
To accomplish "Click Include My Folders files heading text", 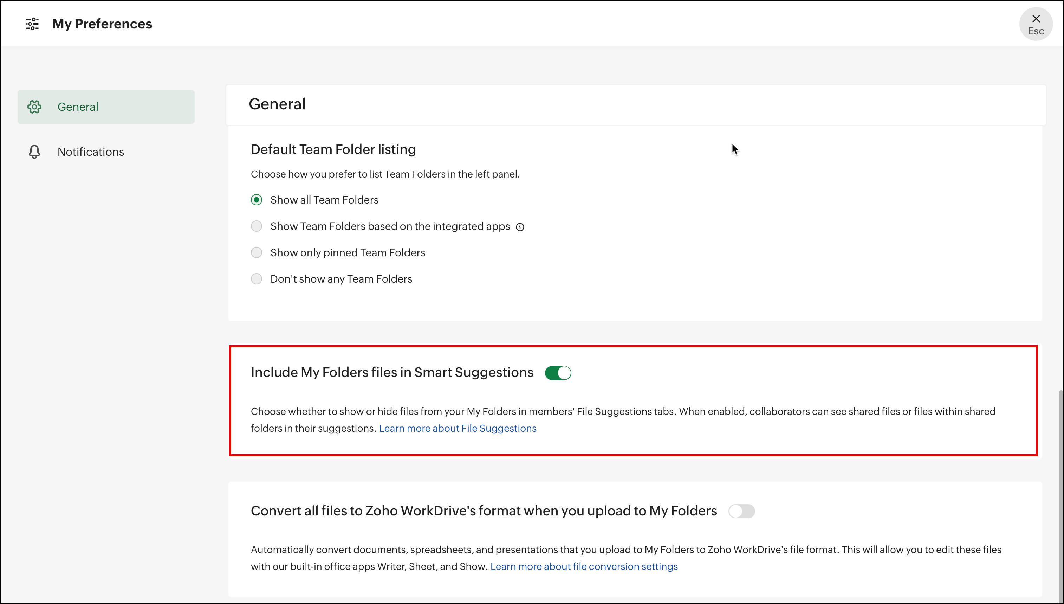I will [x=392, y=372].
